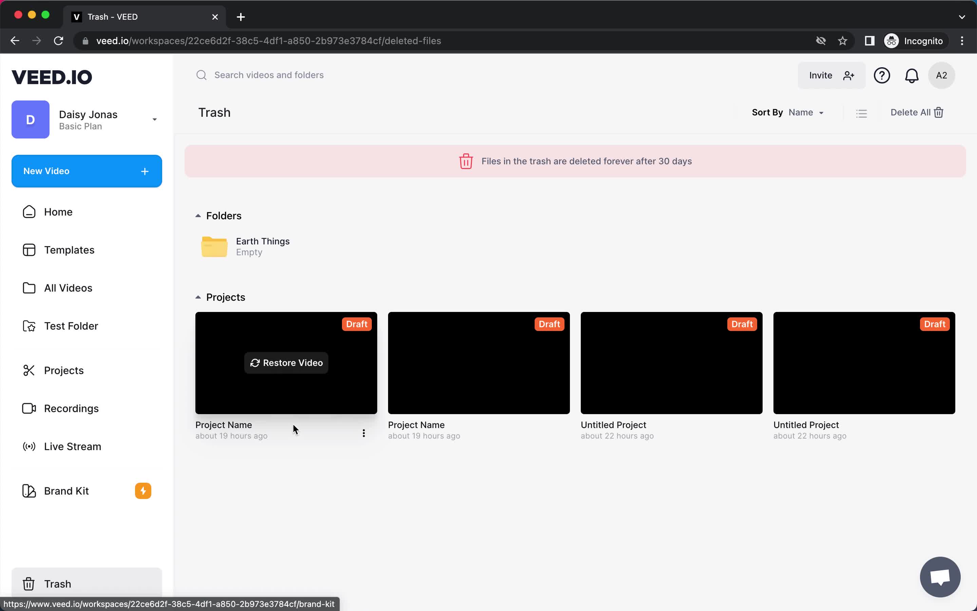The height and width of the screenshot is (611, 977).
Task: Collapse the Projects section
Action: pyautogui.click(x=198, y=296)
